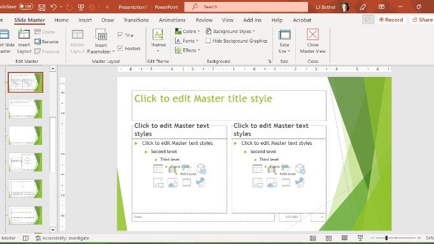Click the spell-check book icon in status bar
This screenshot has height=244, width=434.
pos(25,238)
